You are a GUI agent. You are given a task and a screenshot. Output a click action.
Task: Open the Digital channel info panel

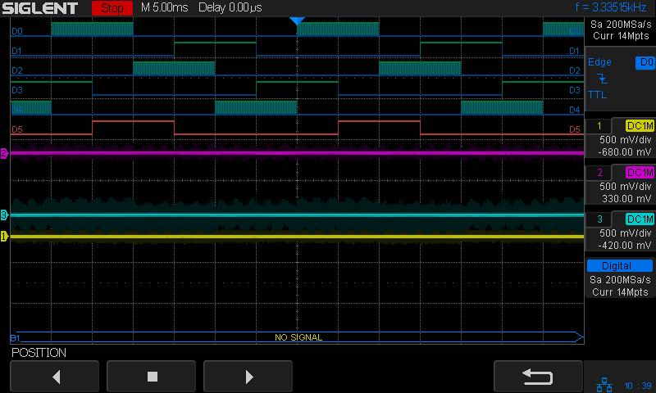[x=620, y=278]
